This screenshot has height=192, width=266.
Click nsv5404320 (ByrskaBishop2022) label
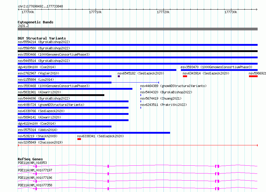point(166,92)
